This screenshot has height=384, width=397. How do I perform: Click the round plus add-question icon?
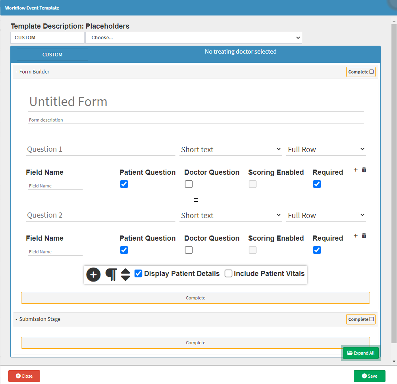[x=93, y=274]
